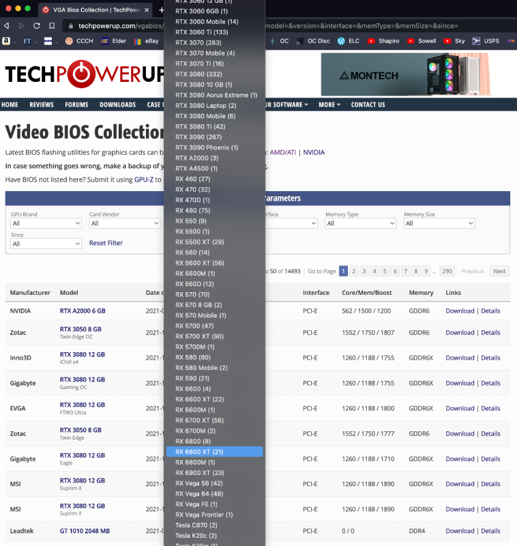The width and height of the screenshot is (517, 546).
Task: Go to Forums in site navigation
Action: click(x=76, y=104)
